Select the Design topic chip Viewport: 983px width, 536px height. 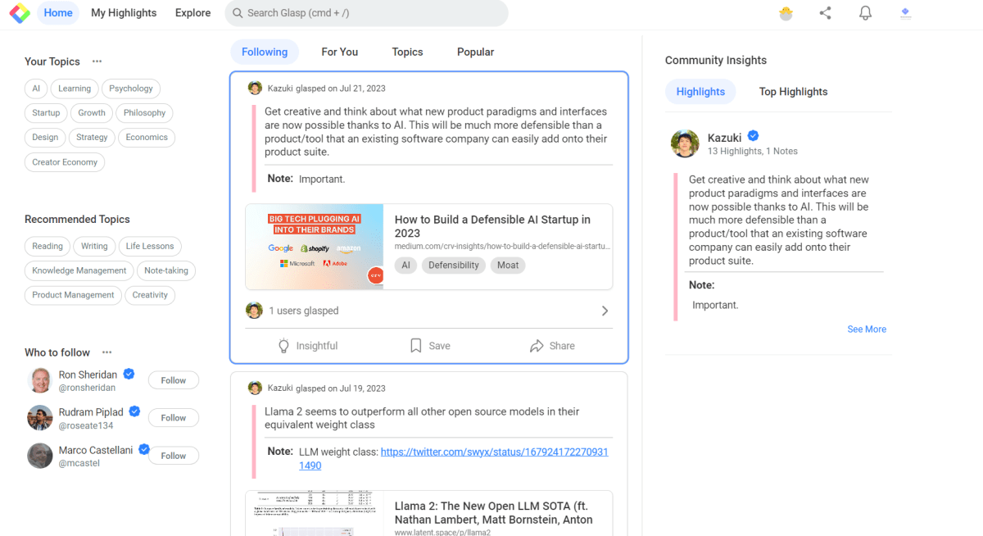[x=45, y=138]
